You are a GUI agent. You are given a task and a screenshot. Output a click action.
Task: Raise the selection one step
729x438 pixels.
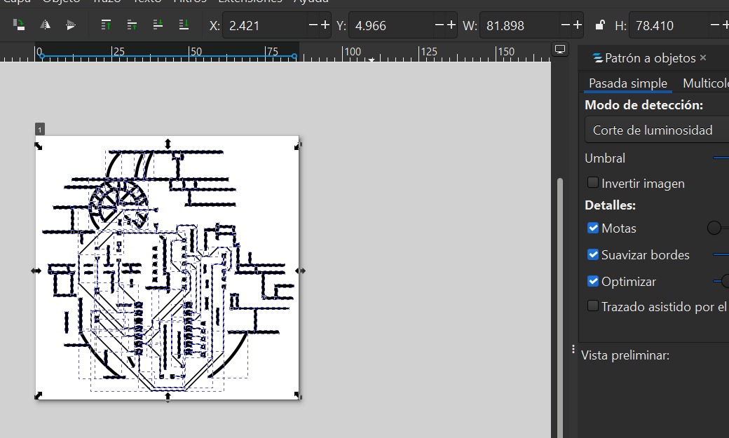(132, 25)
